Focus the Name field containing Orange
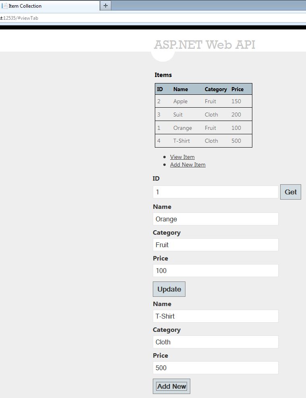 click(x=215, y=219)
